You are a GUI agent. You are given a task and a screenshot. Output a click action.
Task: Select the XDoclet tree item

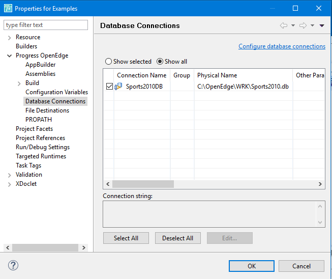(26, 184)
